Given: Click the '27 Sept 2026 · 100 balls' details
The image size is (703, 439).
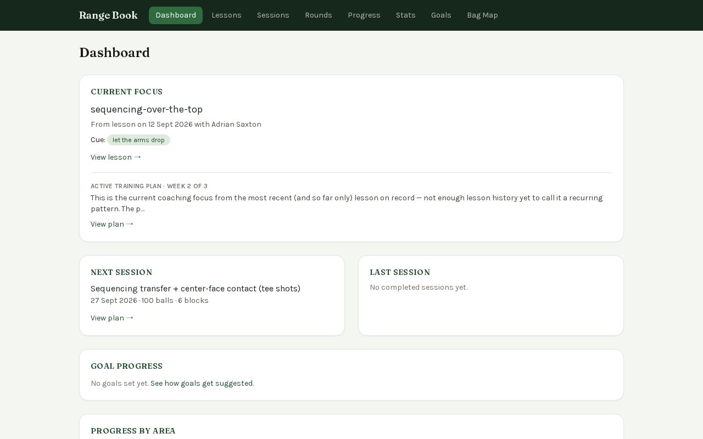Looking at the screenshot, I should pos(149,301).
